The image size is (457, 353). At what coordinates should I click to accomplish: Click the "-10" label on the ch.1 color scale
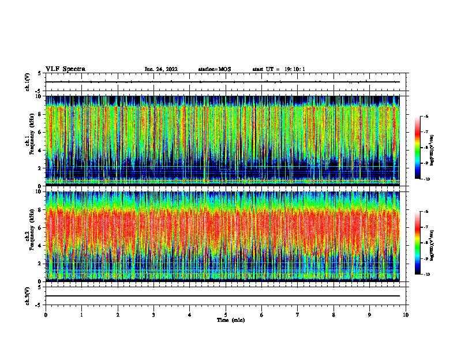[x=426, y=179]
